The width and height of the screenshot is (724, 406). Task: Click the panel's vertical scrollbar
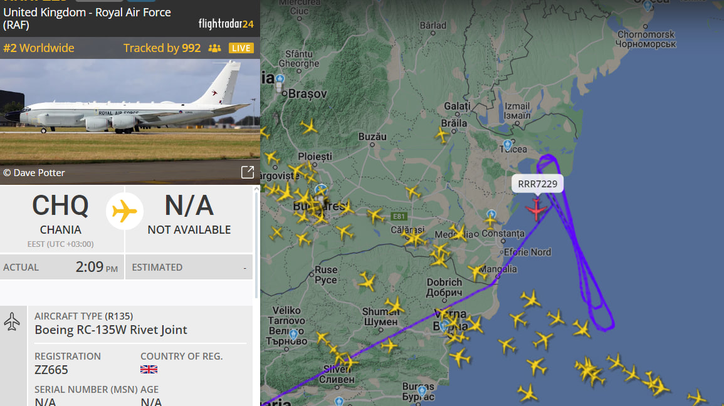tap(256, 244)
